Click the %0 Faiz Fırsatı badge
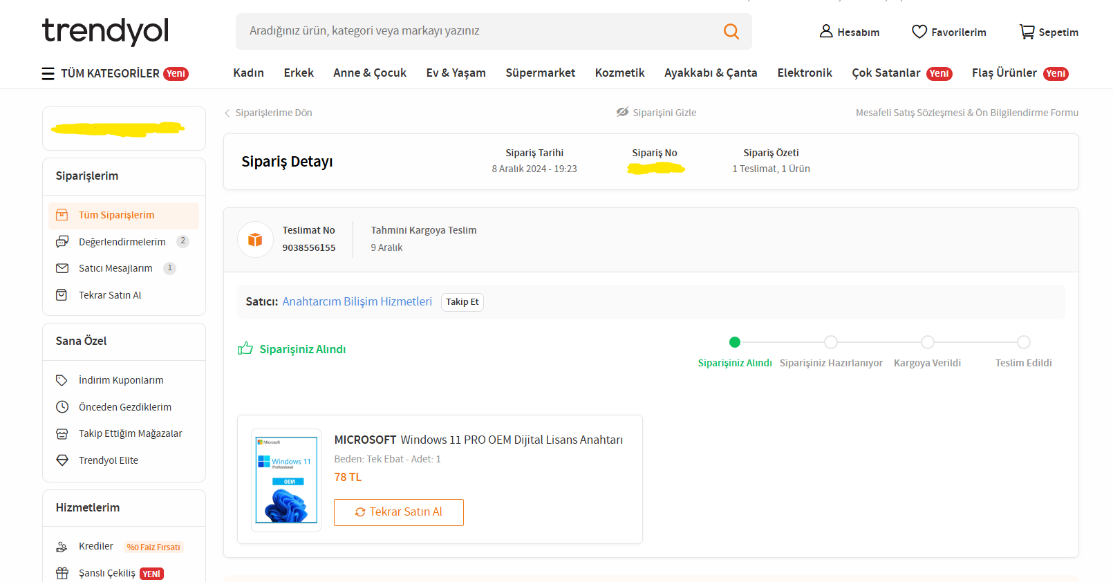1113x582 pixels. [153, 547]
